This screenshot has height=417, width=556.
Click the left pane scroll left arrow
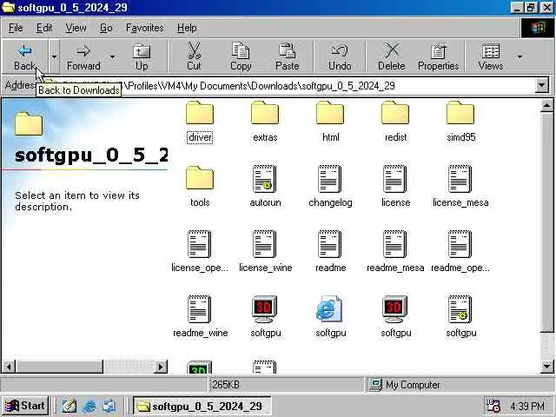coord(10,367)
